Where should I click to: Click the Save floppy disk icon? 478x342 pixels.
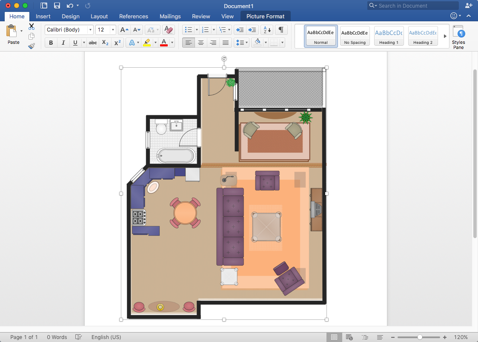[57, 6]
